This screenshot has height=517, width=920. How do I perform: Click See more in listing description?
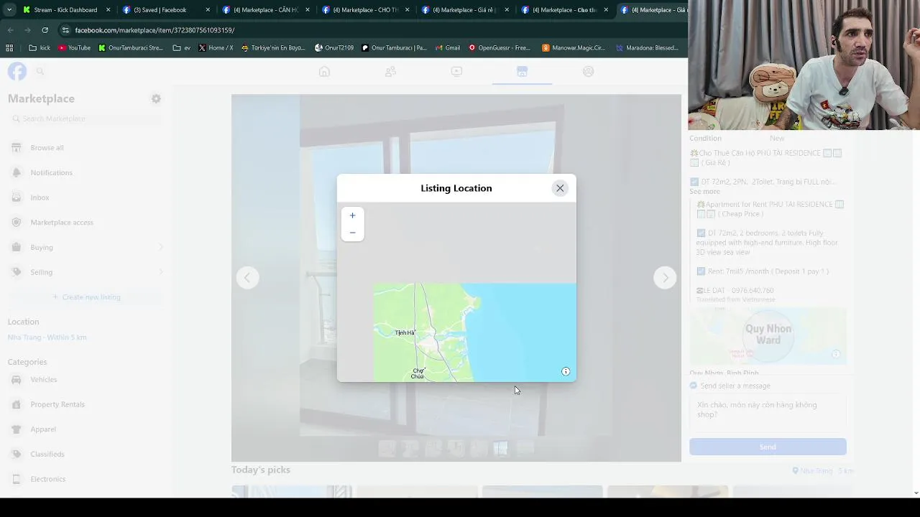click(x=704, y=191)
